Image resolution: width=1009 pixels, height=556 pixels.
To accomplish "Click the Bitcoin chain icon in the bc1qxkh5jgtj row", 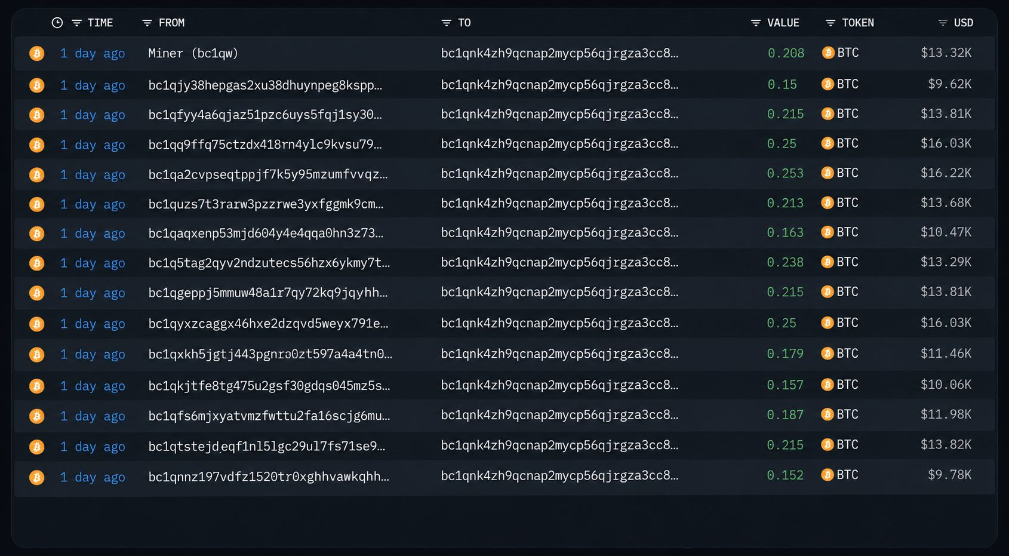I will click(37, 355).
